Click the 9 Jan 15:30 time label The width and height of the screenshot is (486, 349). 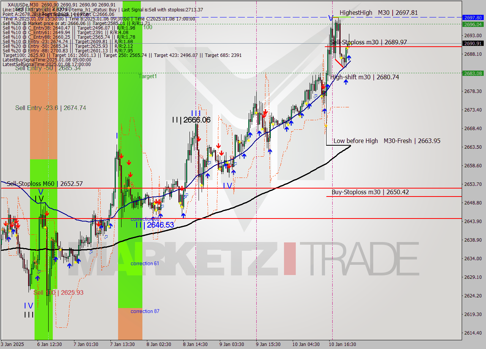pos(268,344)
